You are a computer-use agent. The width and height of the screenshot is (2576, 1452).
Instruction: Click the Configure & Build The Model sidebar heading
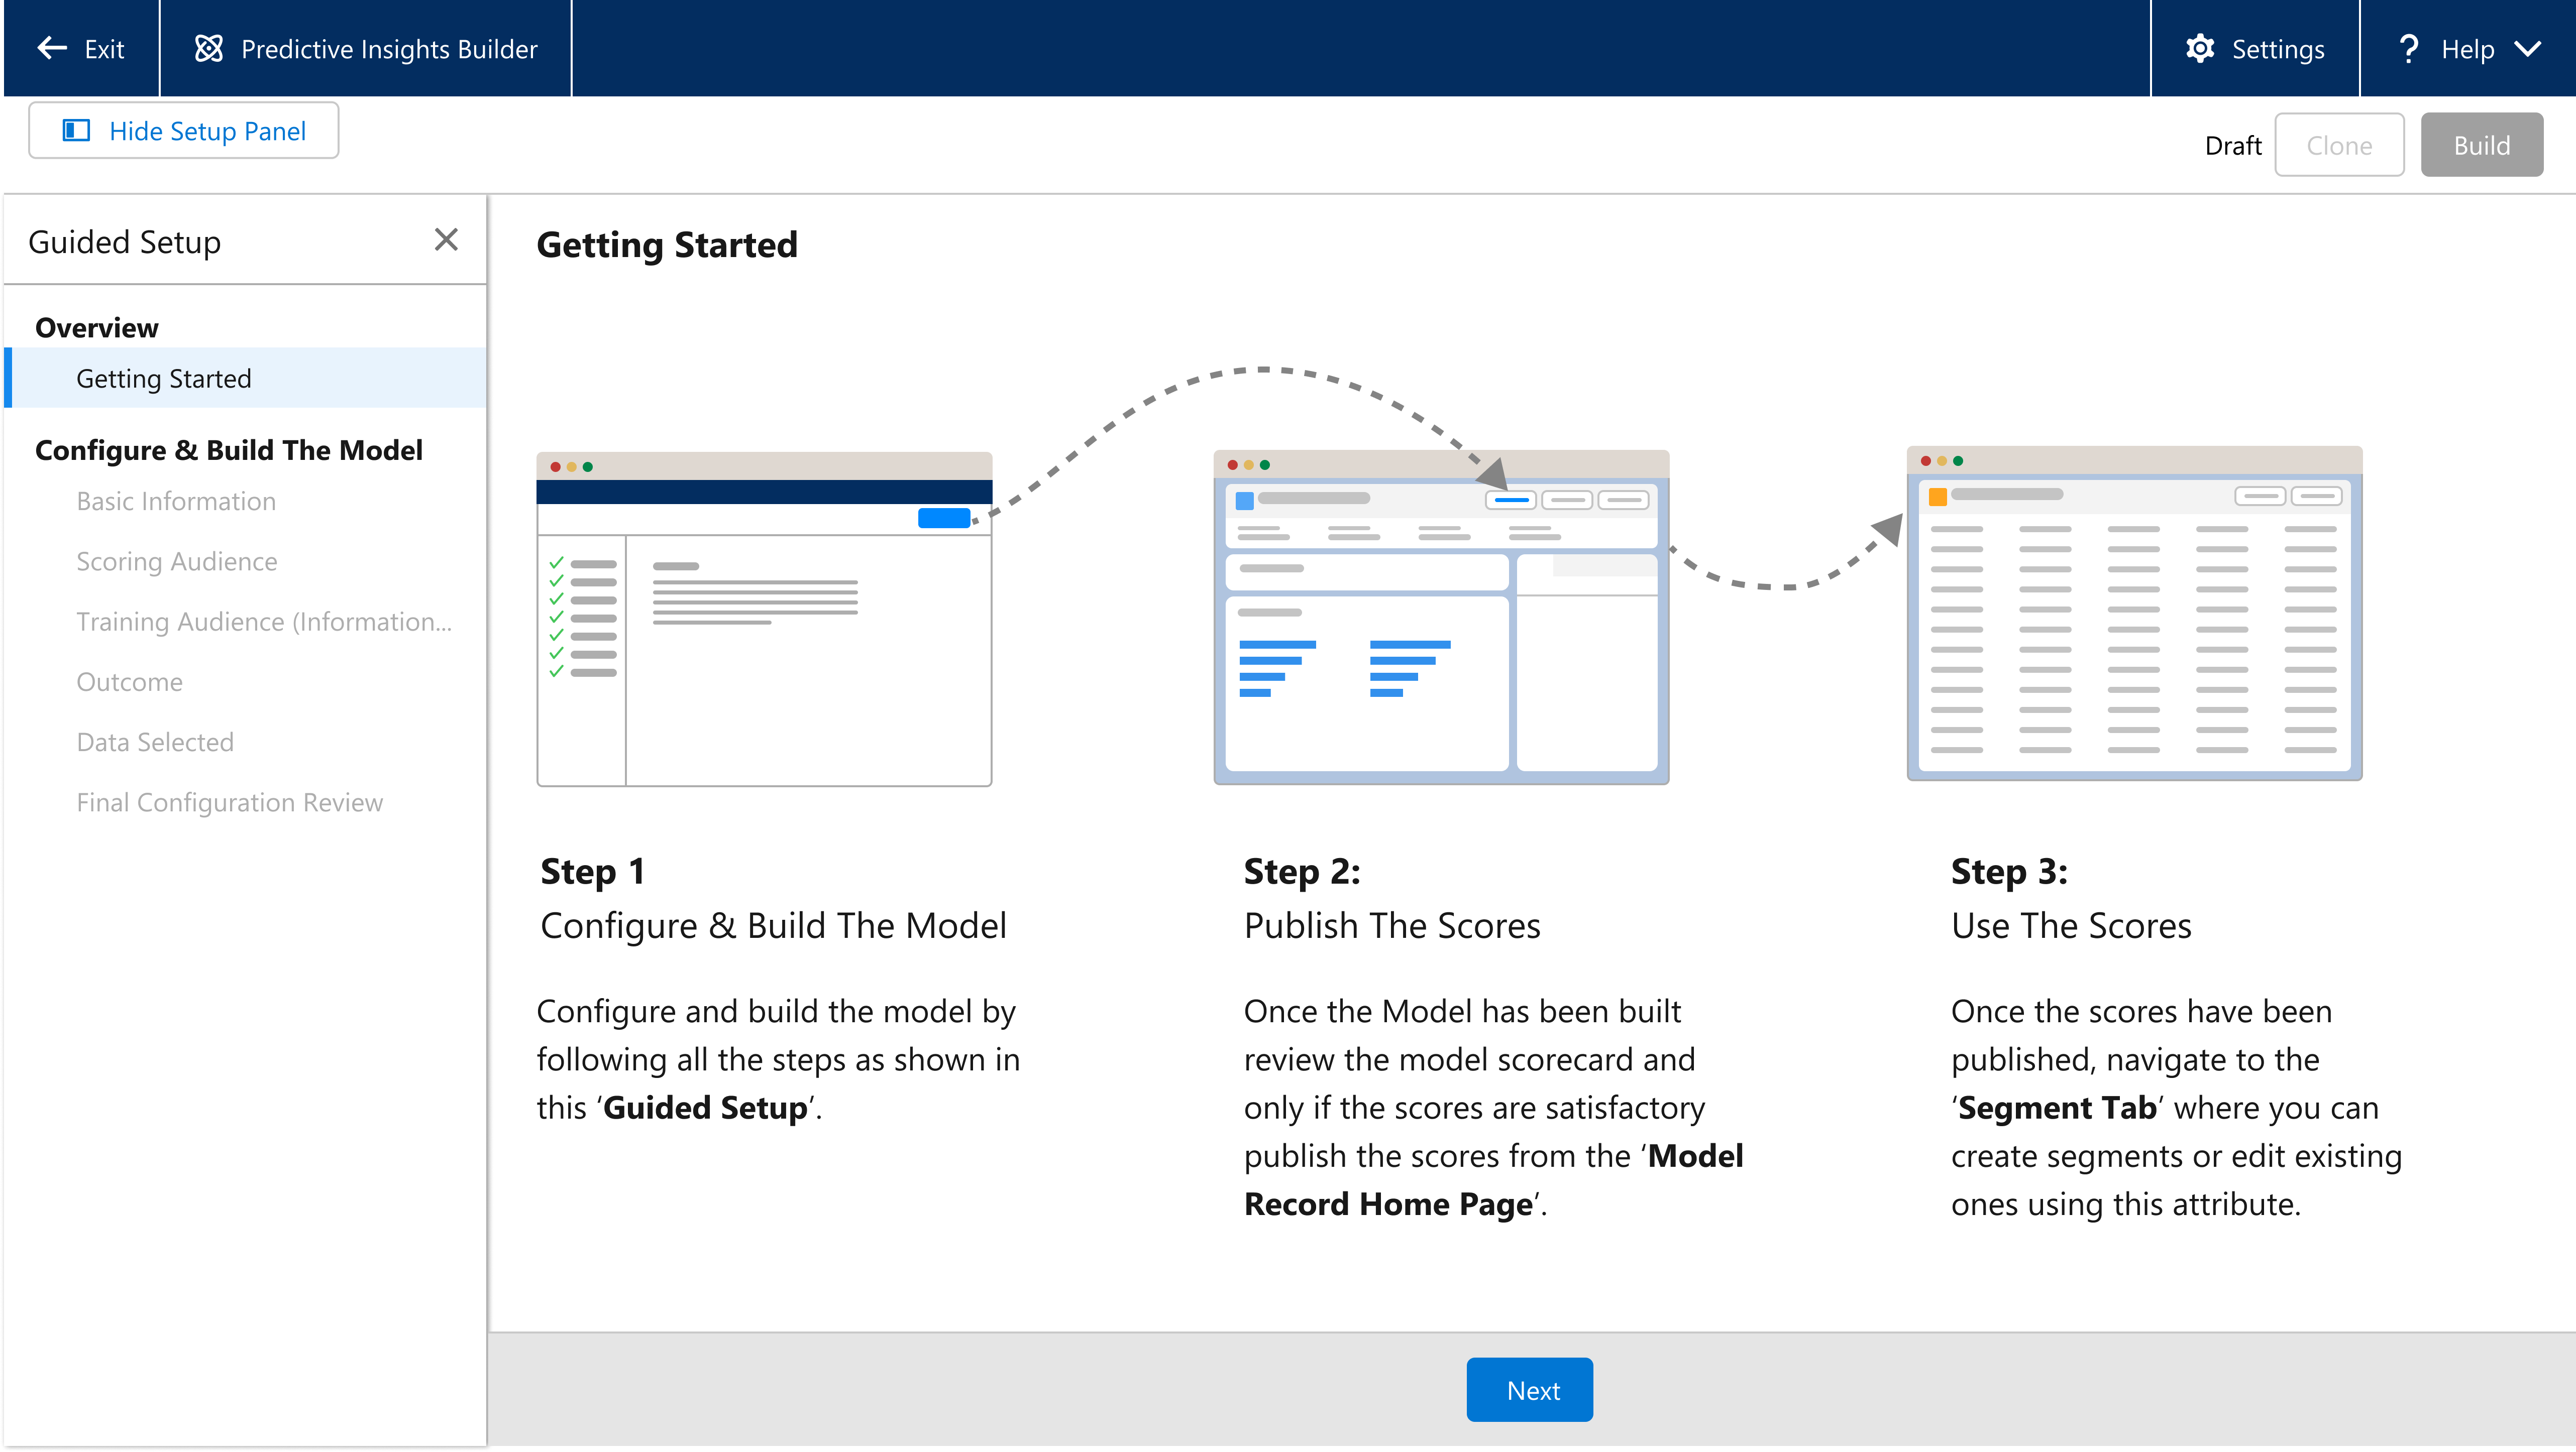point(229,450)
